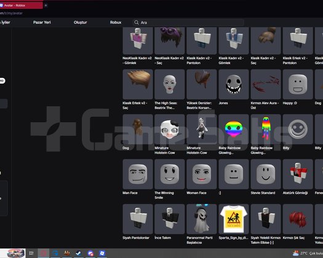The image size is (323, 258).
Task: Open the purple chat app icon with red badge
Action: pyautogui.click(x=90, y=253)
